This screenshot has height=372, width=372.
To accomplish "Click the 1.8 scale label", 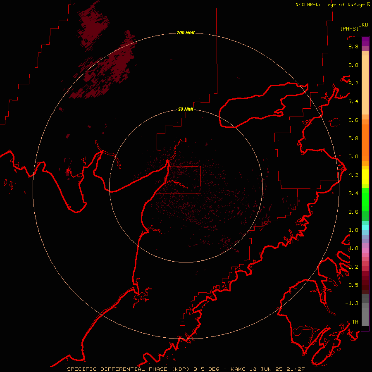I will [x=353, y=230].
